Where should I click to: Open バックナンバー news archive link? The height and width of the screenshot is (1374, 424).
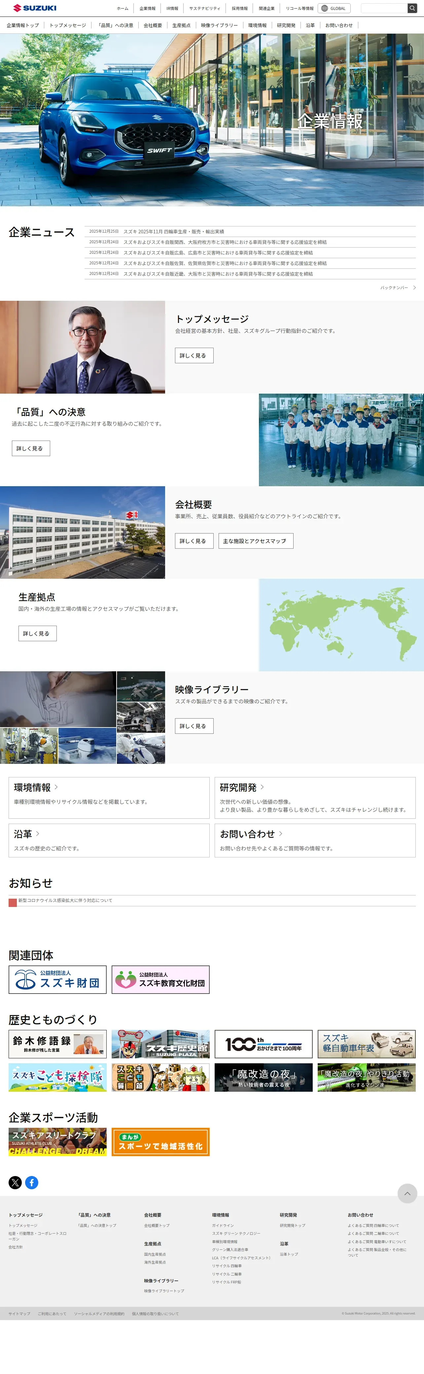(398, 288)
